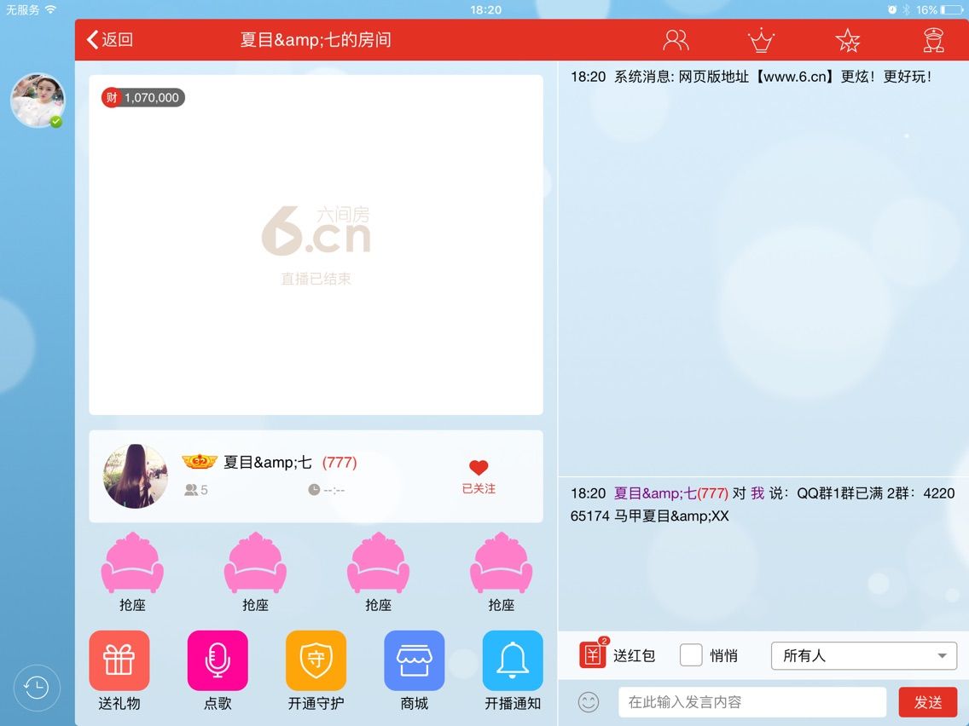Image resolution: width=969 pixels, height=726 pixels.
Task: Open the guard officer icon in header
Action: tap(933, 40)
